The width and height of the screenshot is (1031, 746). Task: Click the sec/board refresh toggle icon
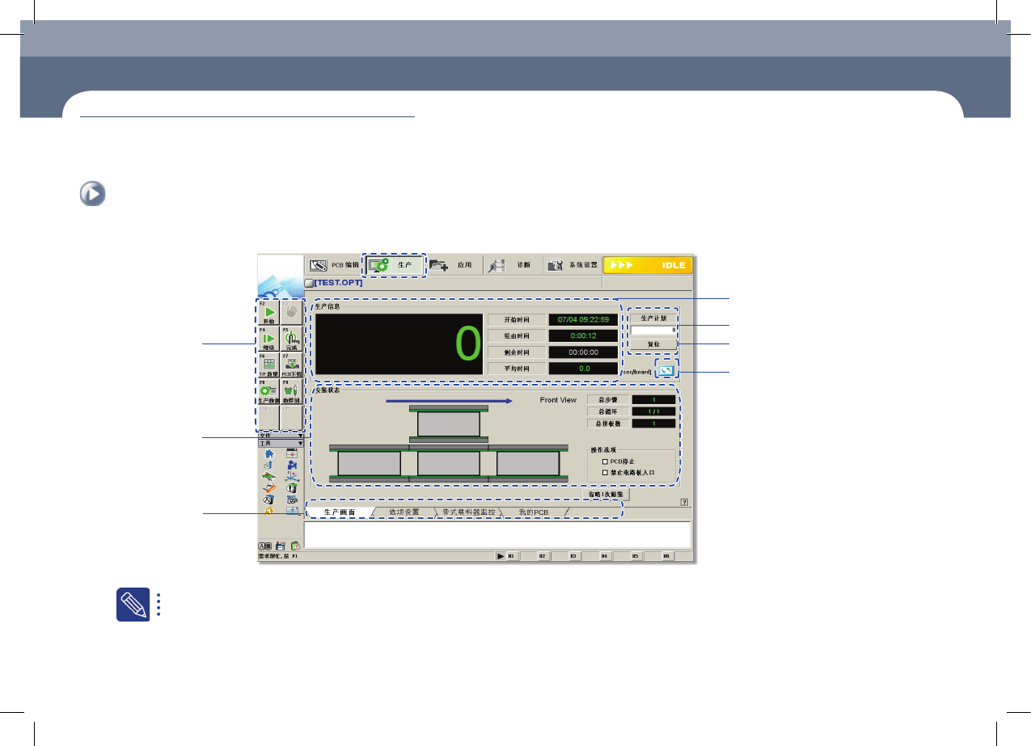pyautogui.click(x=668, y=371)
